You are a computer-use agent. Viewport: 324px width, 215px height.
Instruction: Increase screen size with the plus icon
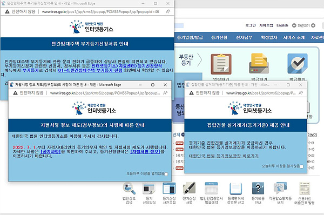[x=313, y=25]
